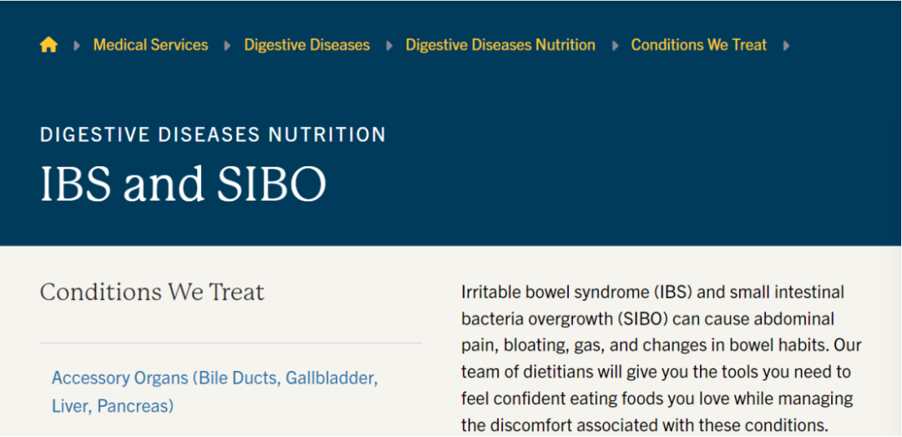Click the home icon in breadcrumb
Image resolution: width=902 pixels, height=437 pixels.
(48, 45)
